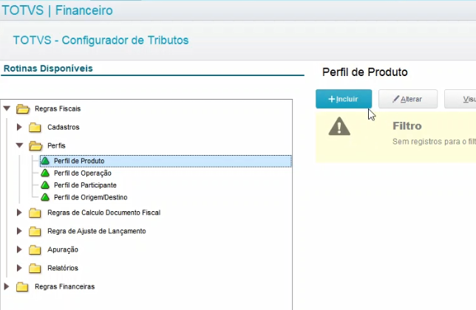Click the pencil icon on Alterar button
Screen dimensions: 476x310
[x=395, y=99]
